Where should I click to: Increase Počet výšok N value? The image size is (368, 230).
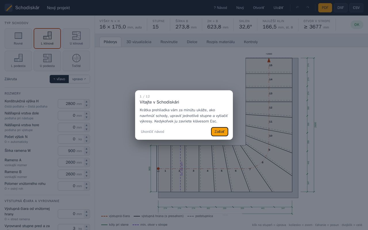click(87, 137)
